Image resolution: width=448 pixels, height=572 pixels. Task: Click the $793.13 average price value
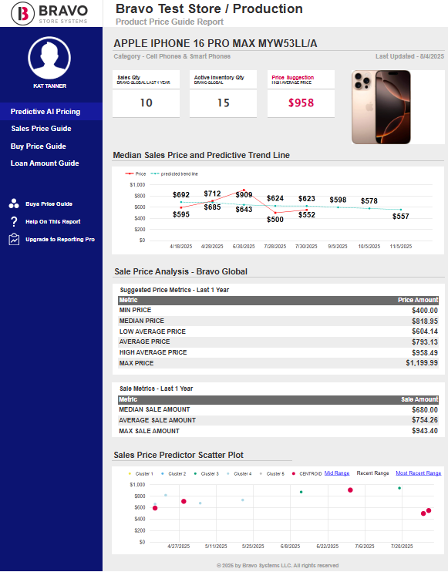(425, 342)
